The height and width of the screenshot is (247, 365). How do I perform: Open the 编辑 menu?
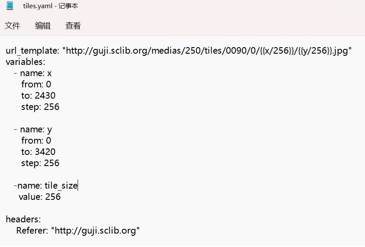point(43,26)
